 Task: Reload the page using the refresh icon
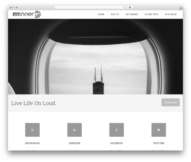(124, 7)
